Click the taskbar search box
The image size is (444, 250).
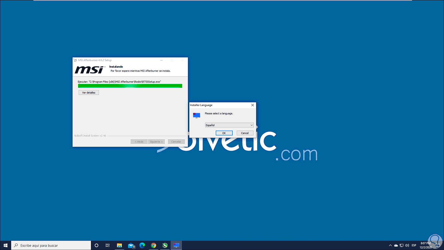[51, 245]
